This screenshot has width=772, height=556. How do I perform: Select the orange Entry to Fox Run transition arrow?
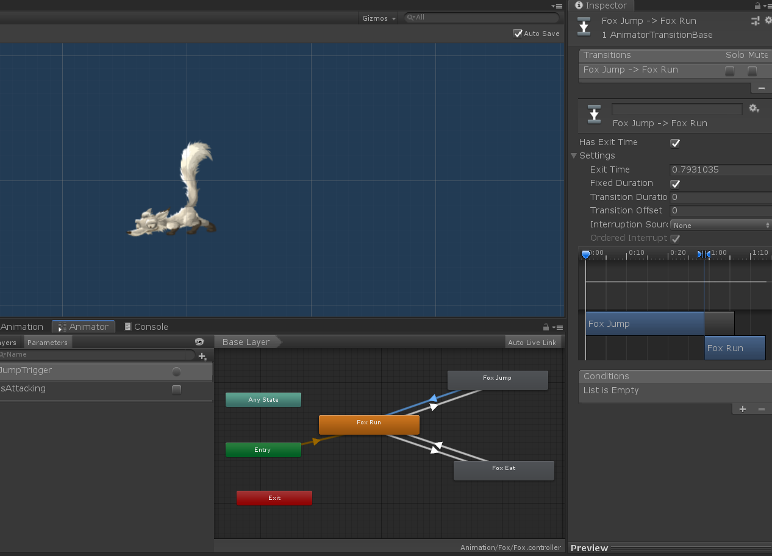pyautogui.click(x=316, y=441)
